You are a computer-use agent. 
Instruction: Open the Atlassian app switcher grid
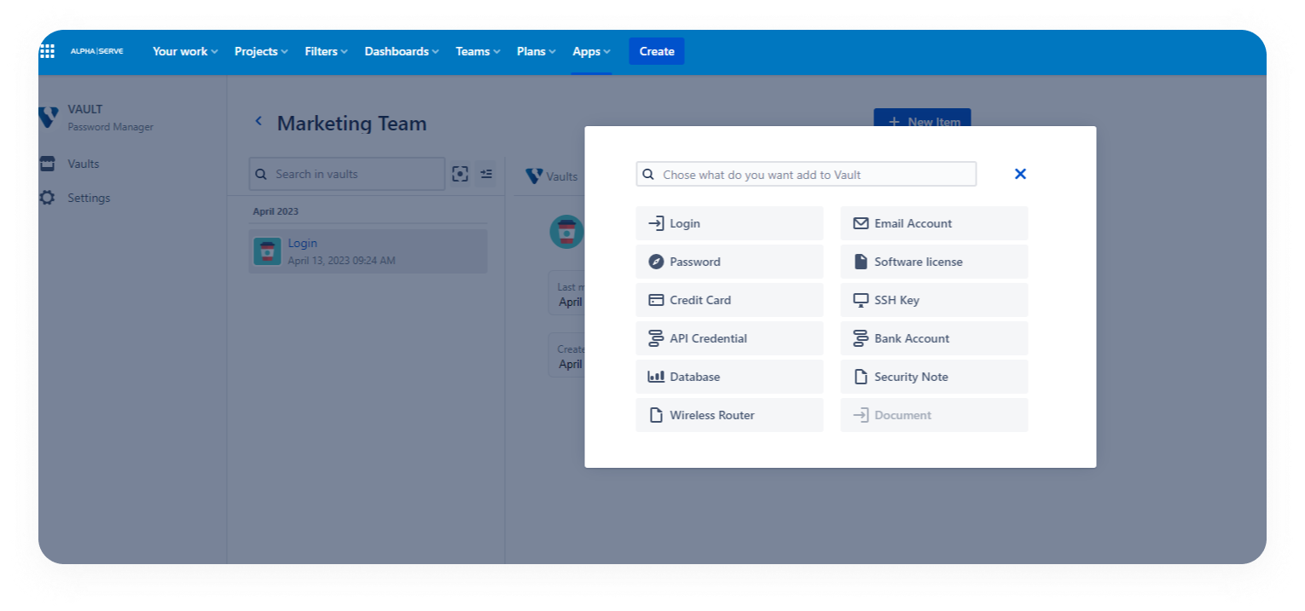(x=47, y=50)
